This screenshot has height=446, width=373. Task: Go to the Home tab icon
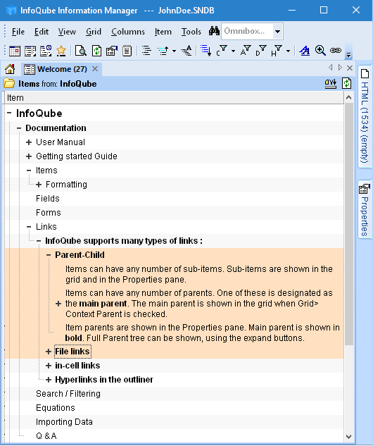10,69
